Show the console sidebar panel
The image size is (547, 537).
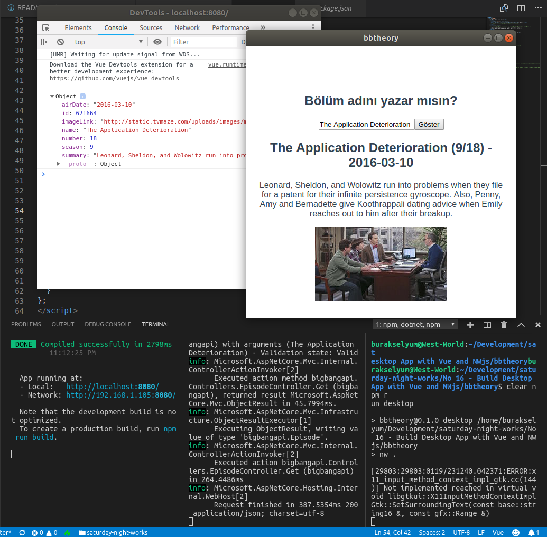45,42
